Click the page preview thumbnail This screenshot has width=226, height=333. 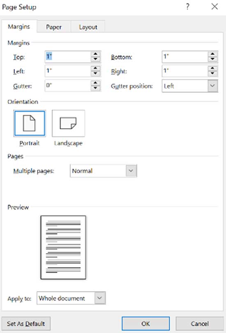[x=63, y=247]
